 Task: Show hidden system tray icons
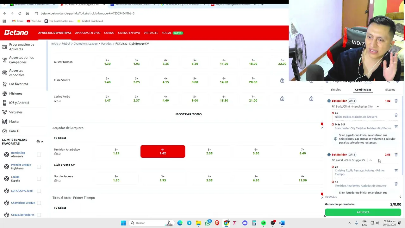click(350, 223)
